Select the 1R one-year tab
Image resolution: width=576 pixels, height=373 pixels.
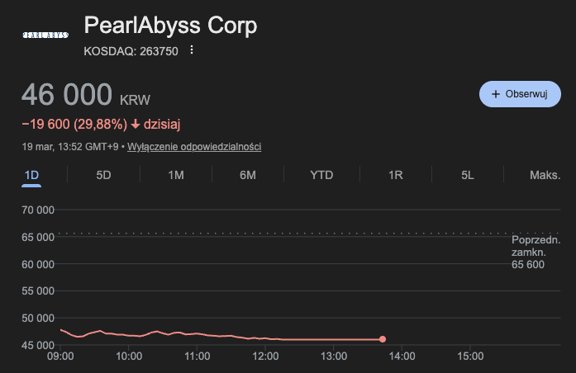click(395, 175)
